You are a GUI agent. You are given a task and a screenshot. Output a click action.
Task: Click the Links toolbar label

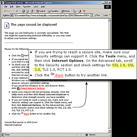[x=106, y=15]
